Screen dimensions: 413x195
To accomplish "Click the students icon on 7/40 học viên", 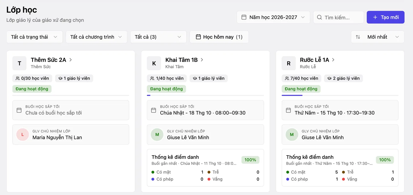I will [287, 78].
